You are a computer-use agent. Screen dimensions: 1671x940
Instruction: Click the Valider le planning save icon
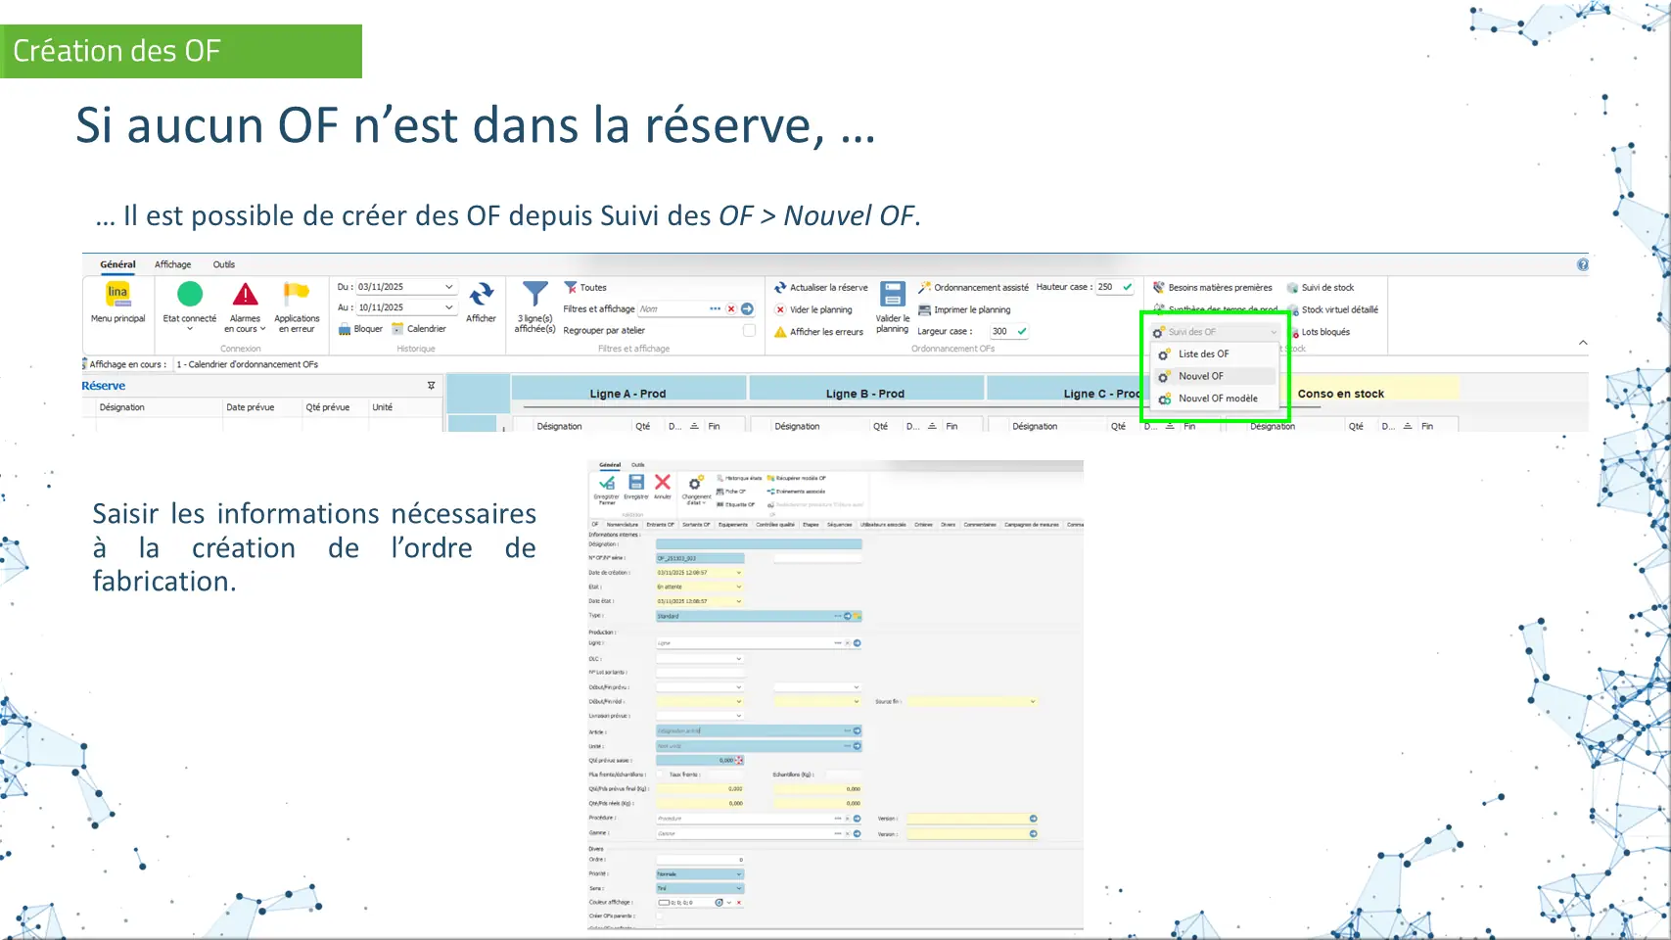pyautogui.click(x=892, y=294)
